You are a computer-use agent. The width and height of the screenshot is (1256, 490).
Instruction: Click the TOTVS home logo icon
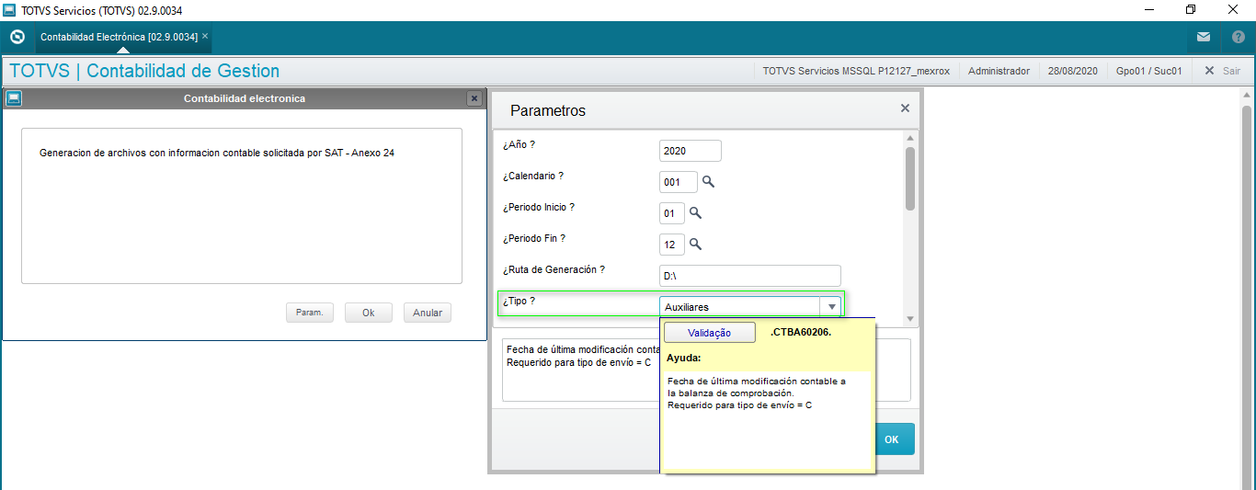(x=17, y=37)
